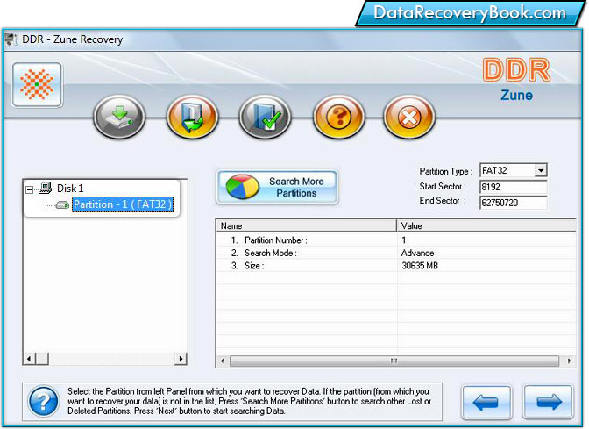Click right arrow of tree panel scrollbar
Viewport: 589px width, 429px height.
(x=181, y=359)
